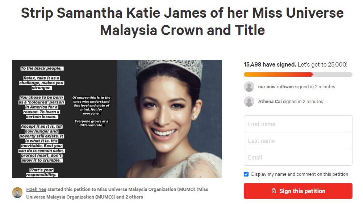
Task: Click nur anis ridhwan's avatar icon
Action: 249,87
